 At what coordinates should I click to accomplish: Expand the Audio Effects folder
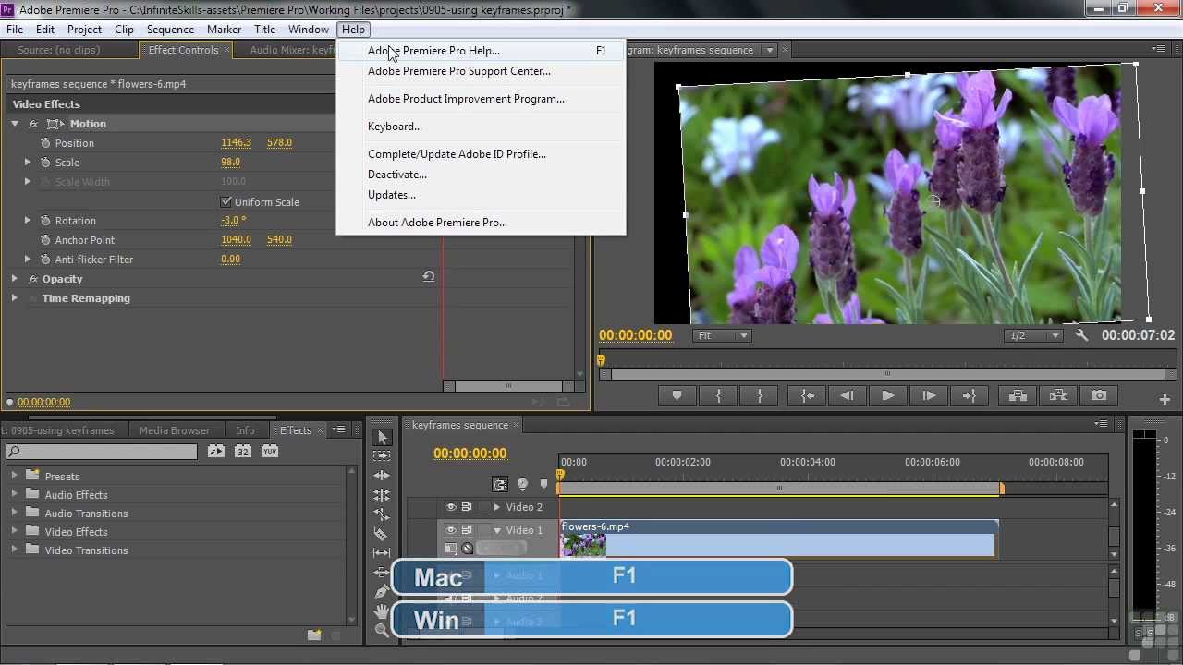point(14,494)
